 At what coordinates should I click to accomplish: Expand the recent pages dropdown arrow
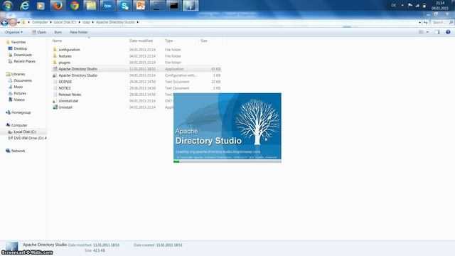click(18, 22)
